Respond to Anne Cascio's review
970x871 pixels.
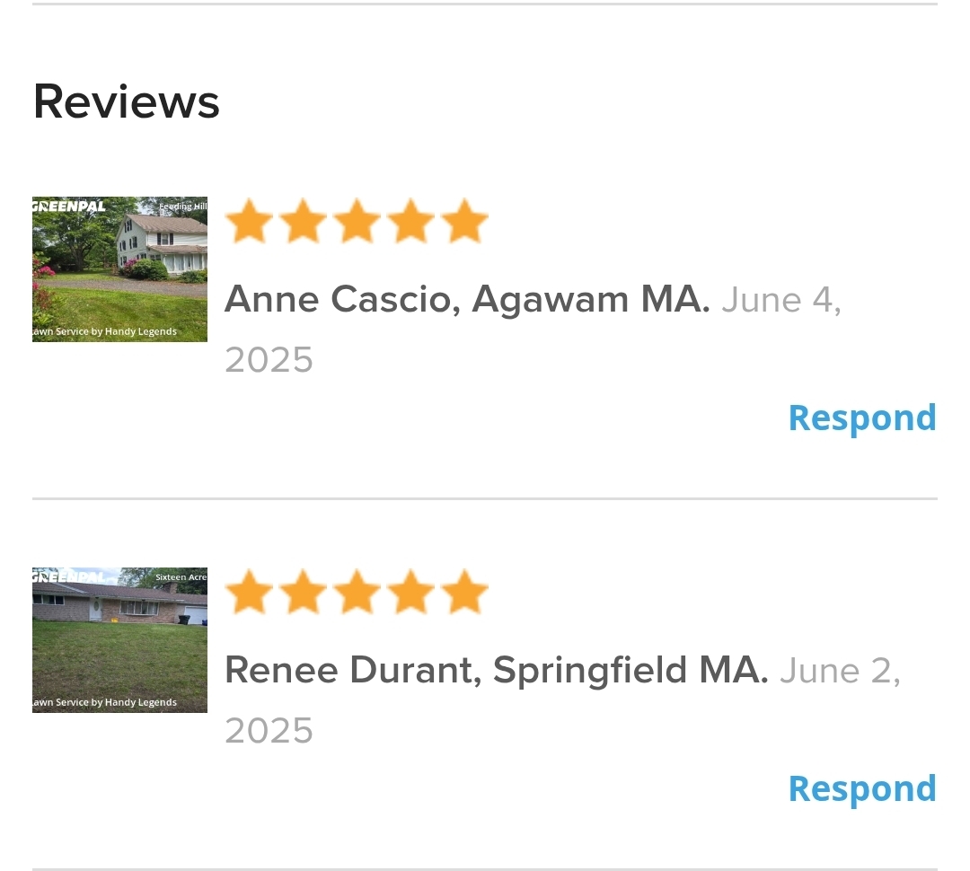(x=861, y=418)
